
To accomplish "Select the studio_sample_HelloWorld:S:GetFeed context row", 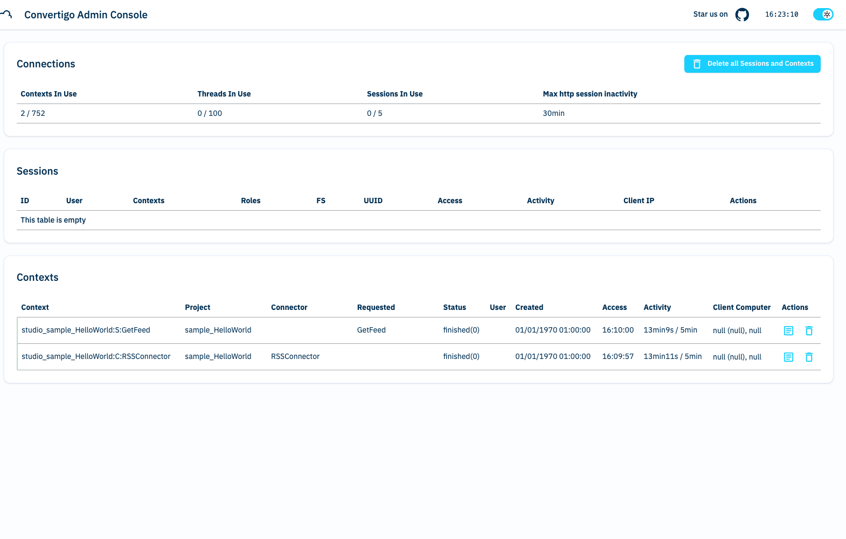I will click(x=86, y=330).
